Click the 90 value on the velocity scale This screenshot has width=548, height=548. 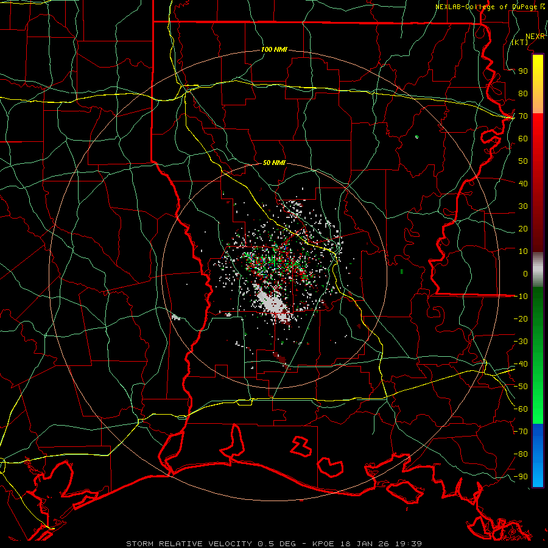pos(523,71)
